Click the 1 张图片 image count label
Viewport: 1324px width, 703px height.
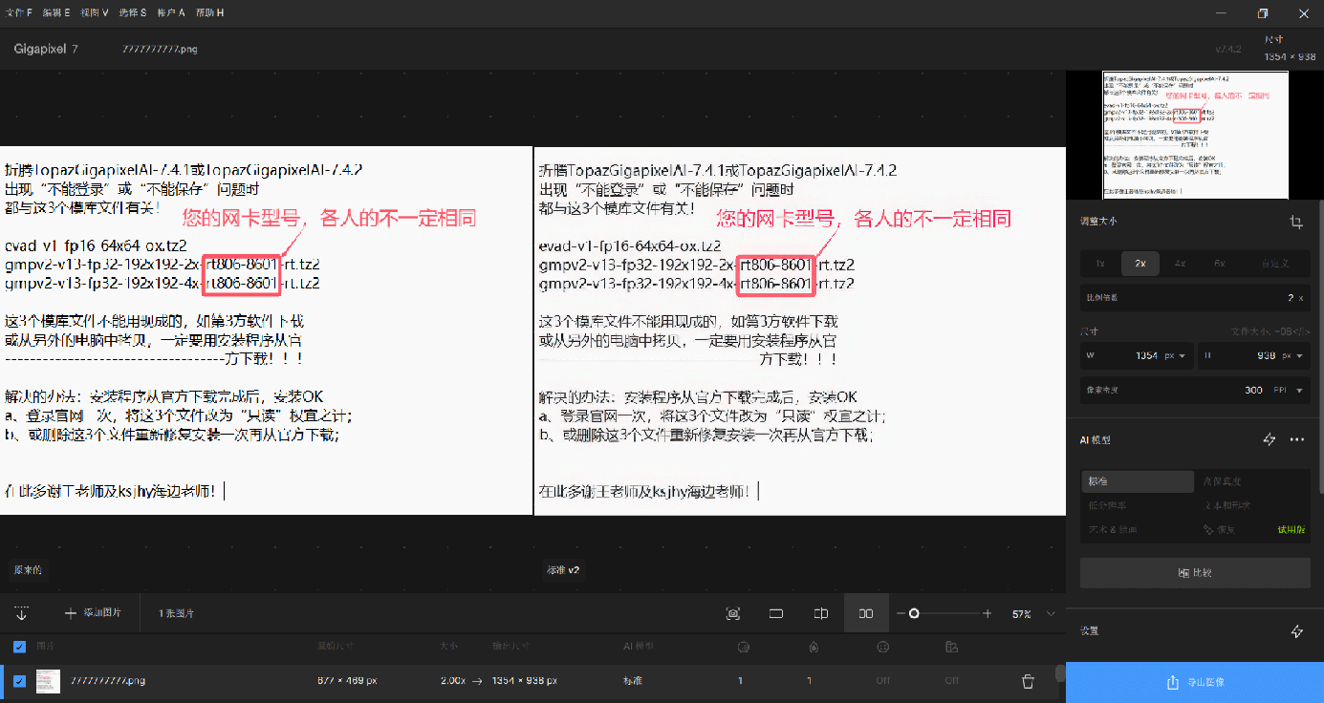pos(176,613)
